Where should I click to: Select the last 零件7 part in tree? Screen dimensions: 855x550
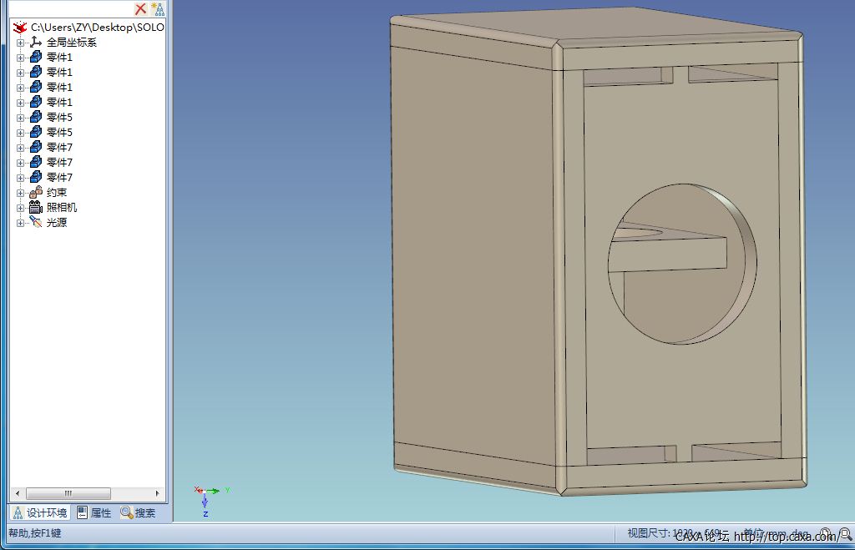(59, 178)
